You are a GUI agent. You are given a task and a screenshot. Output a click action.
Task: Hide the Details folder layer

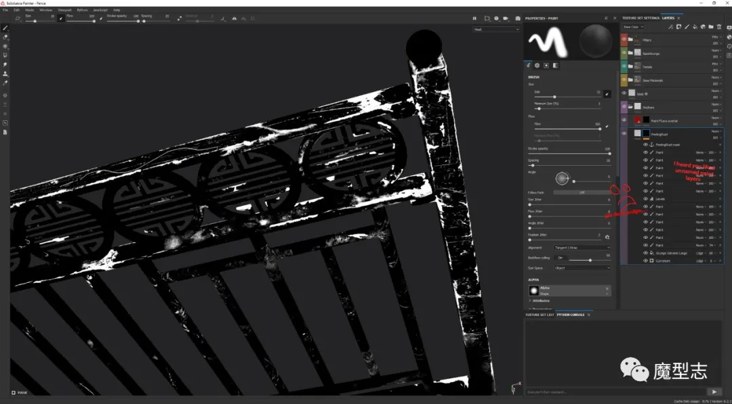pyautogui.click(x=624, y=66)
